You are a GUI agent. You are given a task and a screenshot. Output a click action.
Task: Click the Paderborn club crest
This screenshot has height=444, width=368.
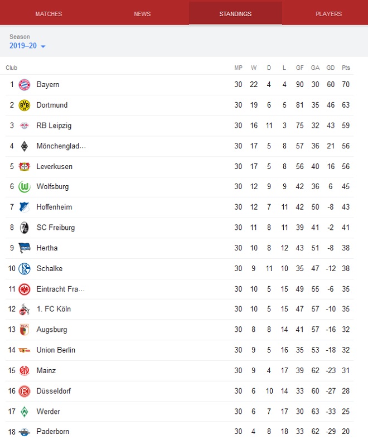pyautogui.click(x=24, y=432)
